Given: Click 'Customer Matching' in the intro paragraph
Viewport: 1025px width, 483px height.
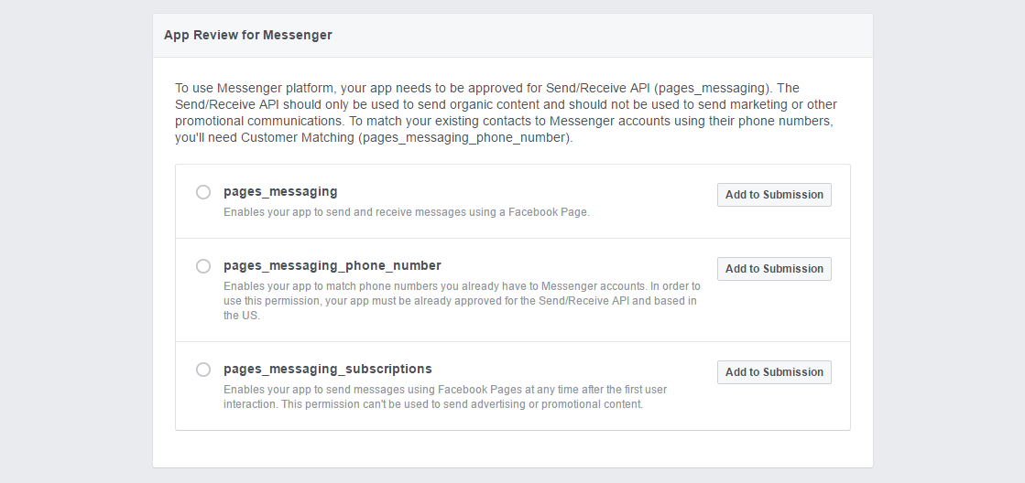Looking at the screenshot, I should point(298,138).
